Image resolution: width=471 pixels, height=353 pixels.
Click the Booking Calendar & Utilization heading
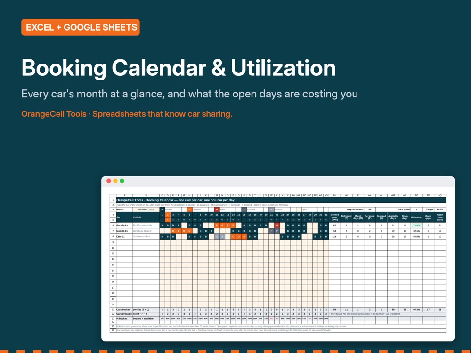(179, 68)
